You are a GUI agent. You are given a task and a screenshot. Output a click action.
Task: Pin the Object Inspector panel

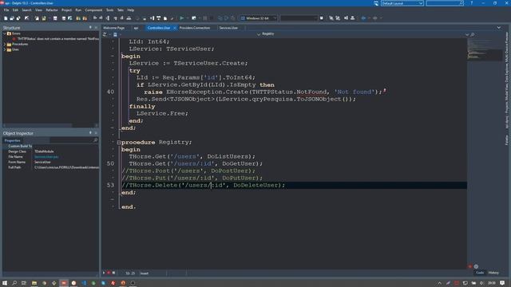(x=90, y=133)
